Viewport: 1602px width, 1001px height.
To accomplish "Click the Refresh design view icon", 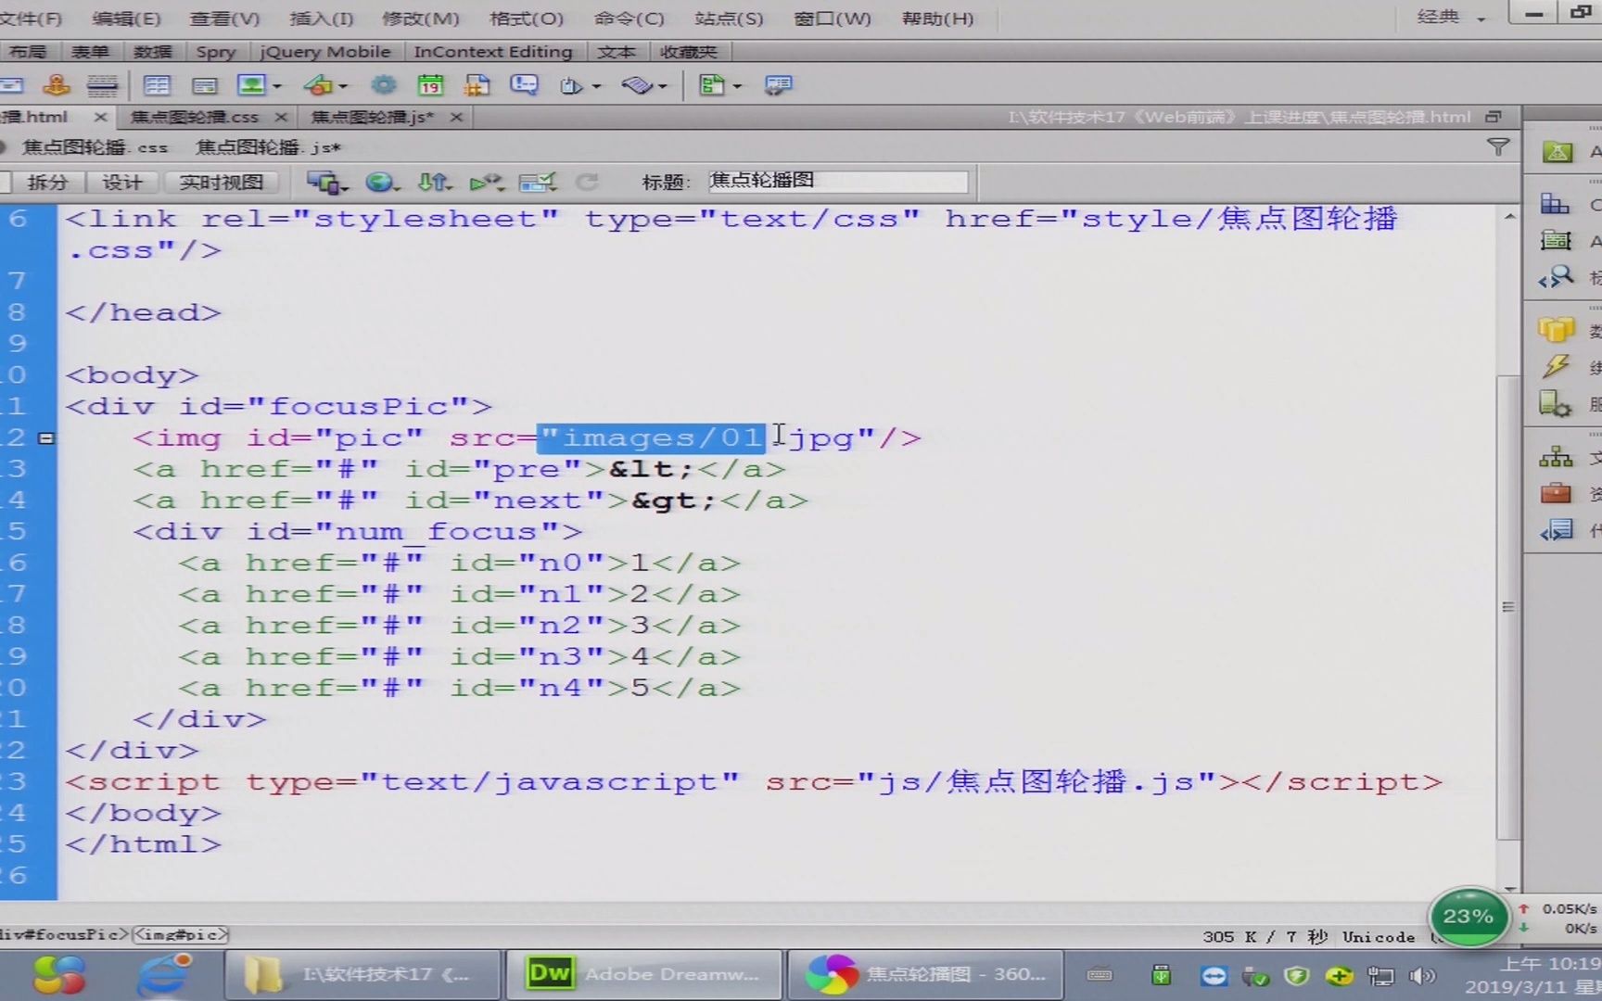I will click(x=587, y=183).
